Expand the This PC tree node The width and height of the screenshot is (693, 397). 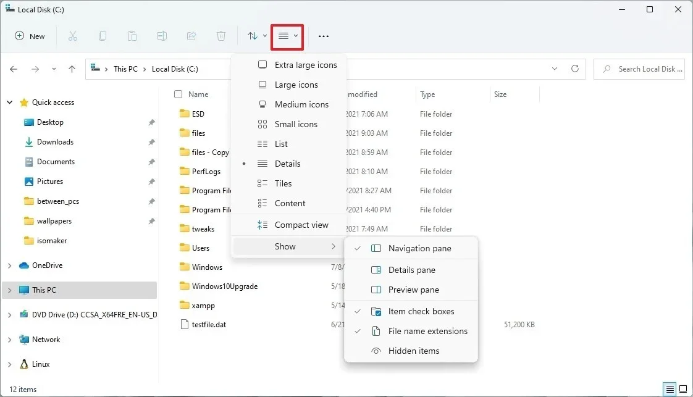click(x=9, y=290)
